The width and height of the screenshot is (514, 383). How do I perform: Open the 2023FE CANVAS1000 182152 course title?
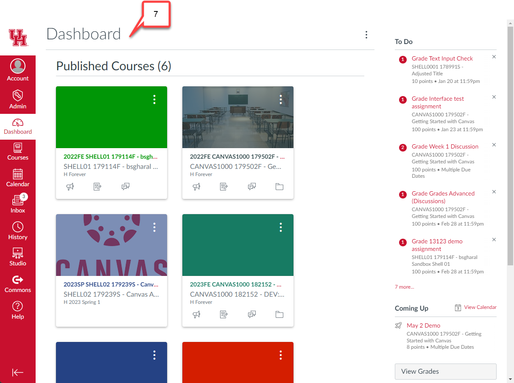(x=236, y=284)
